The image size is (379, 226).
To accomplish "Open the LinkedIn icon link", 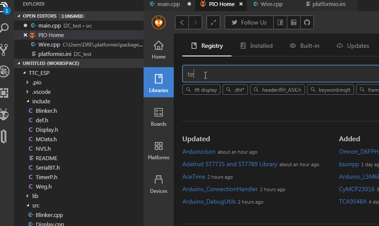I will pos(294,22).
